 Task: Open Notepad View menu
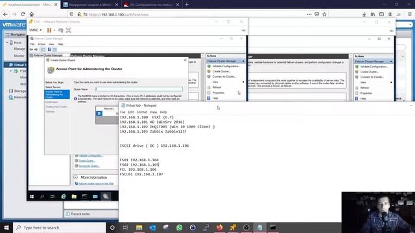coord(153,112)
